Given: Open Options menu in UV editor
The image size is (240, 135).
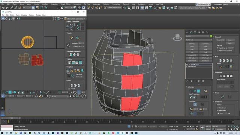Looking at the screenshot, I should coord(31,15).
